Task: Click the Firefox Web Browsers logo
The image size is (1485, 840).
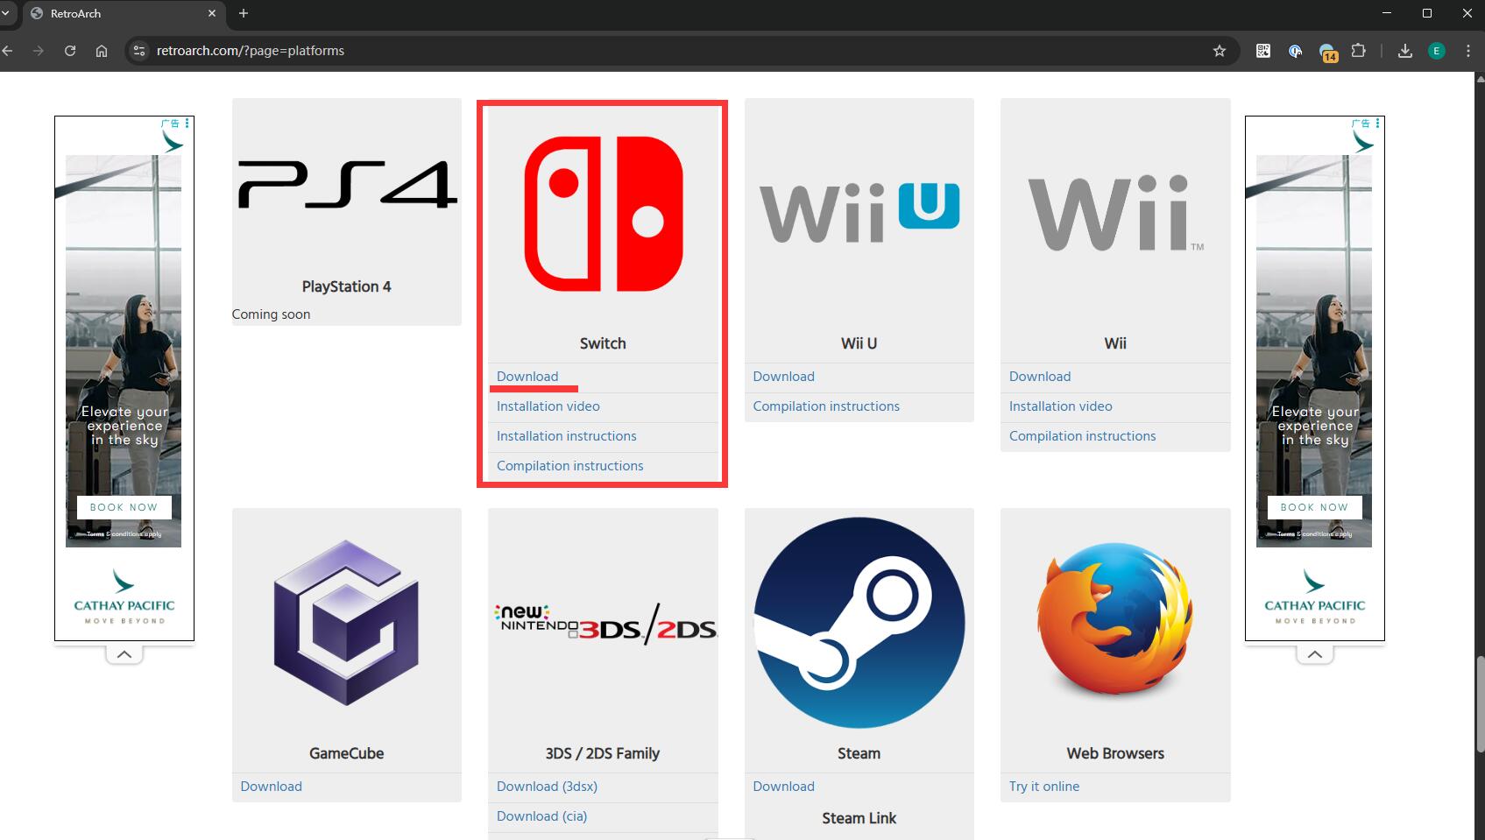Action: point(1114,618)
